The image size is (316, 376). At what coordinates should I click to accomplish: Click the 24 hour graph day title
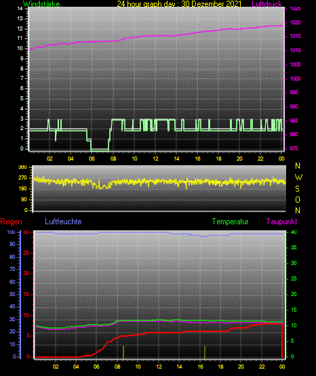click(x=179, y=4)
